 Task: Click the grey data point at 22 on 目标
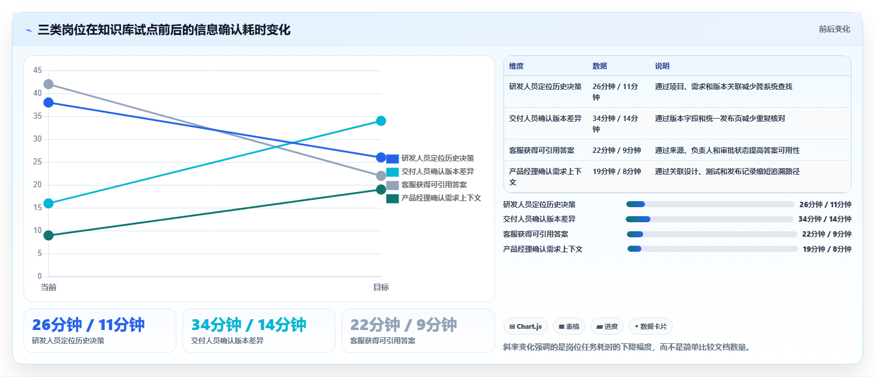[x=381, y=176]
